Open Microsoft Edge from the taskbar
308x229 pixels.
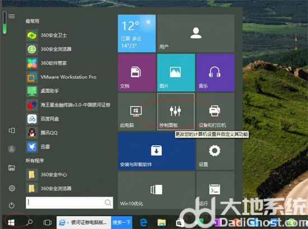click(x=143, y=223)
